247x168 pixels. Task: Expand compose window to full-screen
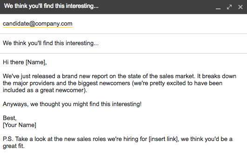tap(229, 7)
